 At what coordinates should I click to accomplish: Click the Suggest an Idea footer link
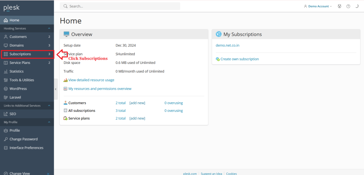point(211,174)
